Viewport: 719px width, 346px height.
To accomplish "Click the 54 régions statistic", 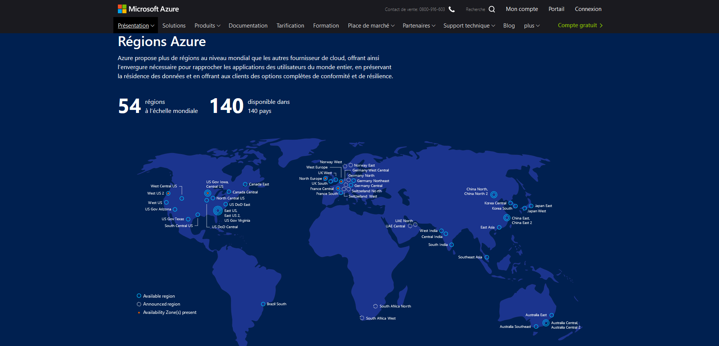I will 158,106.
